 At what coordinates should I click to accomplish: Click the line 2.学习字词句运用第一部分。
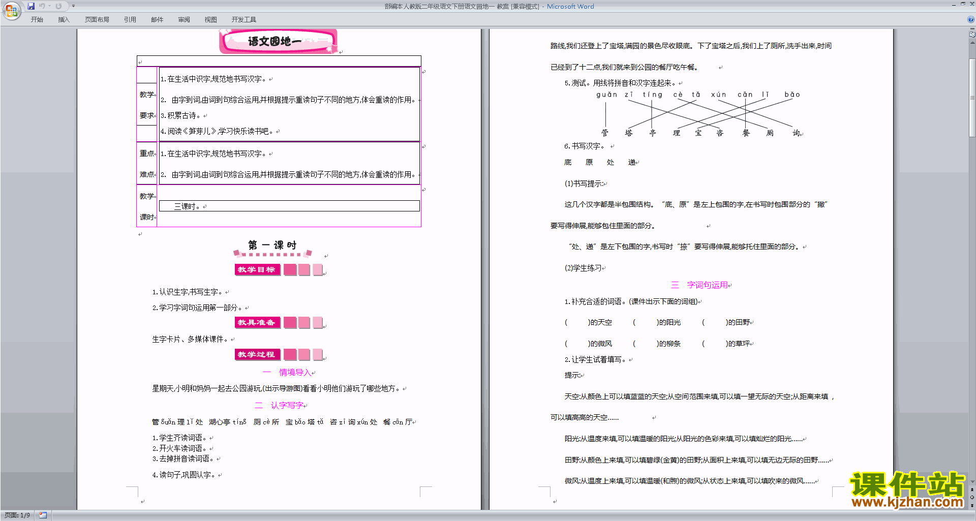point(198,308)
